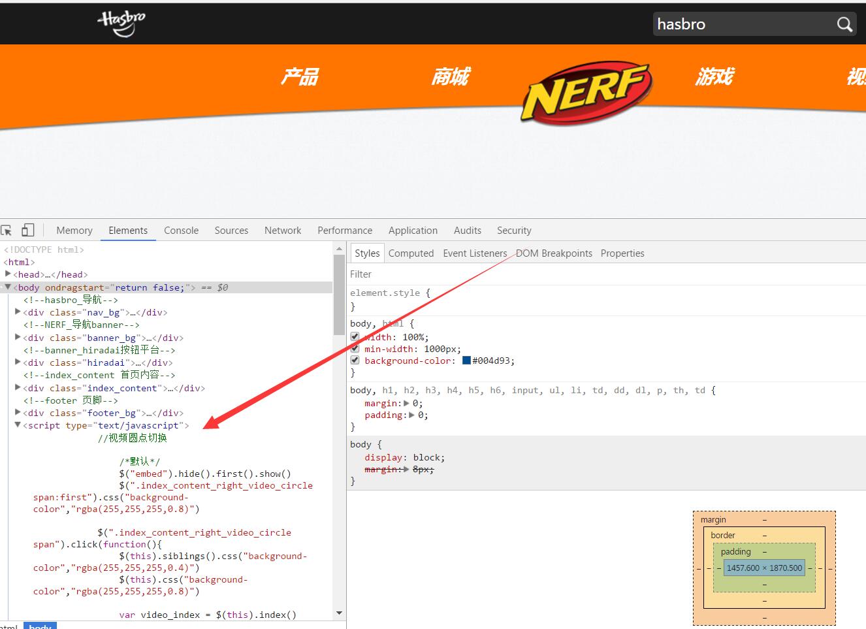This screenshot has height=629, width=866.
Task: Select the <!--hasbro_导航--> comment node
Action: (x=71, y=300)
